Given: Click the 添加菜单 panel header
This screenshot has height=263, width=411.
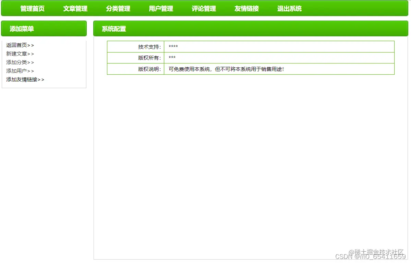Looking at the screenshot, I should 44,28.
